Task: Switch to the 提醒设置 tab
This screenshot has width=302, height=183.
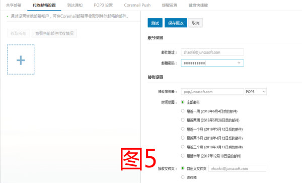Action: [x=170, y=5]
